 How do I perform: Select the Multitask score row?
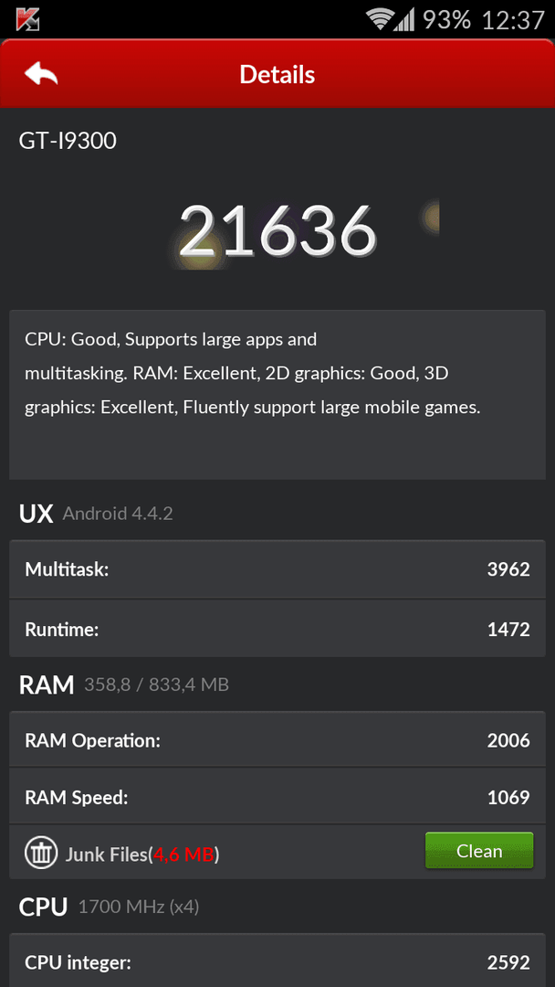point(277,569)
